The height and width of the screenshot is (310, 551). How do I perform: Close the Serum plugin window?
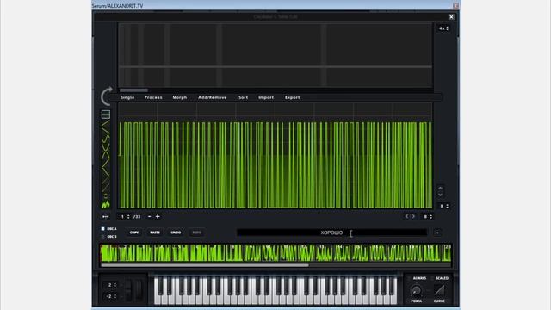pyautogui.click(x=455, y=6)
